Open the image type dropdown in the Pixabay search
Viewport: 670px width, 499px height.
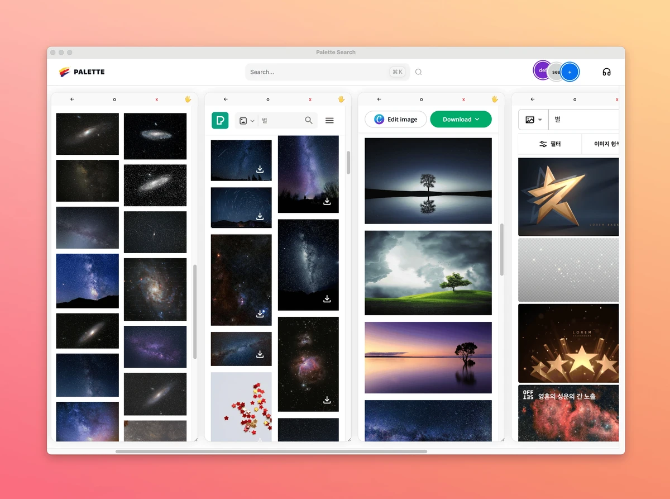(246, 121)
